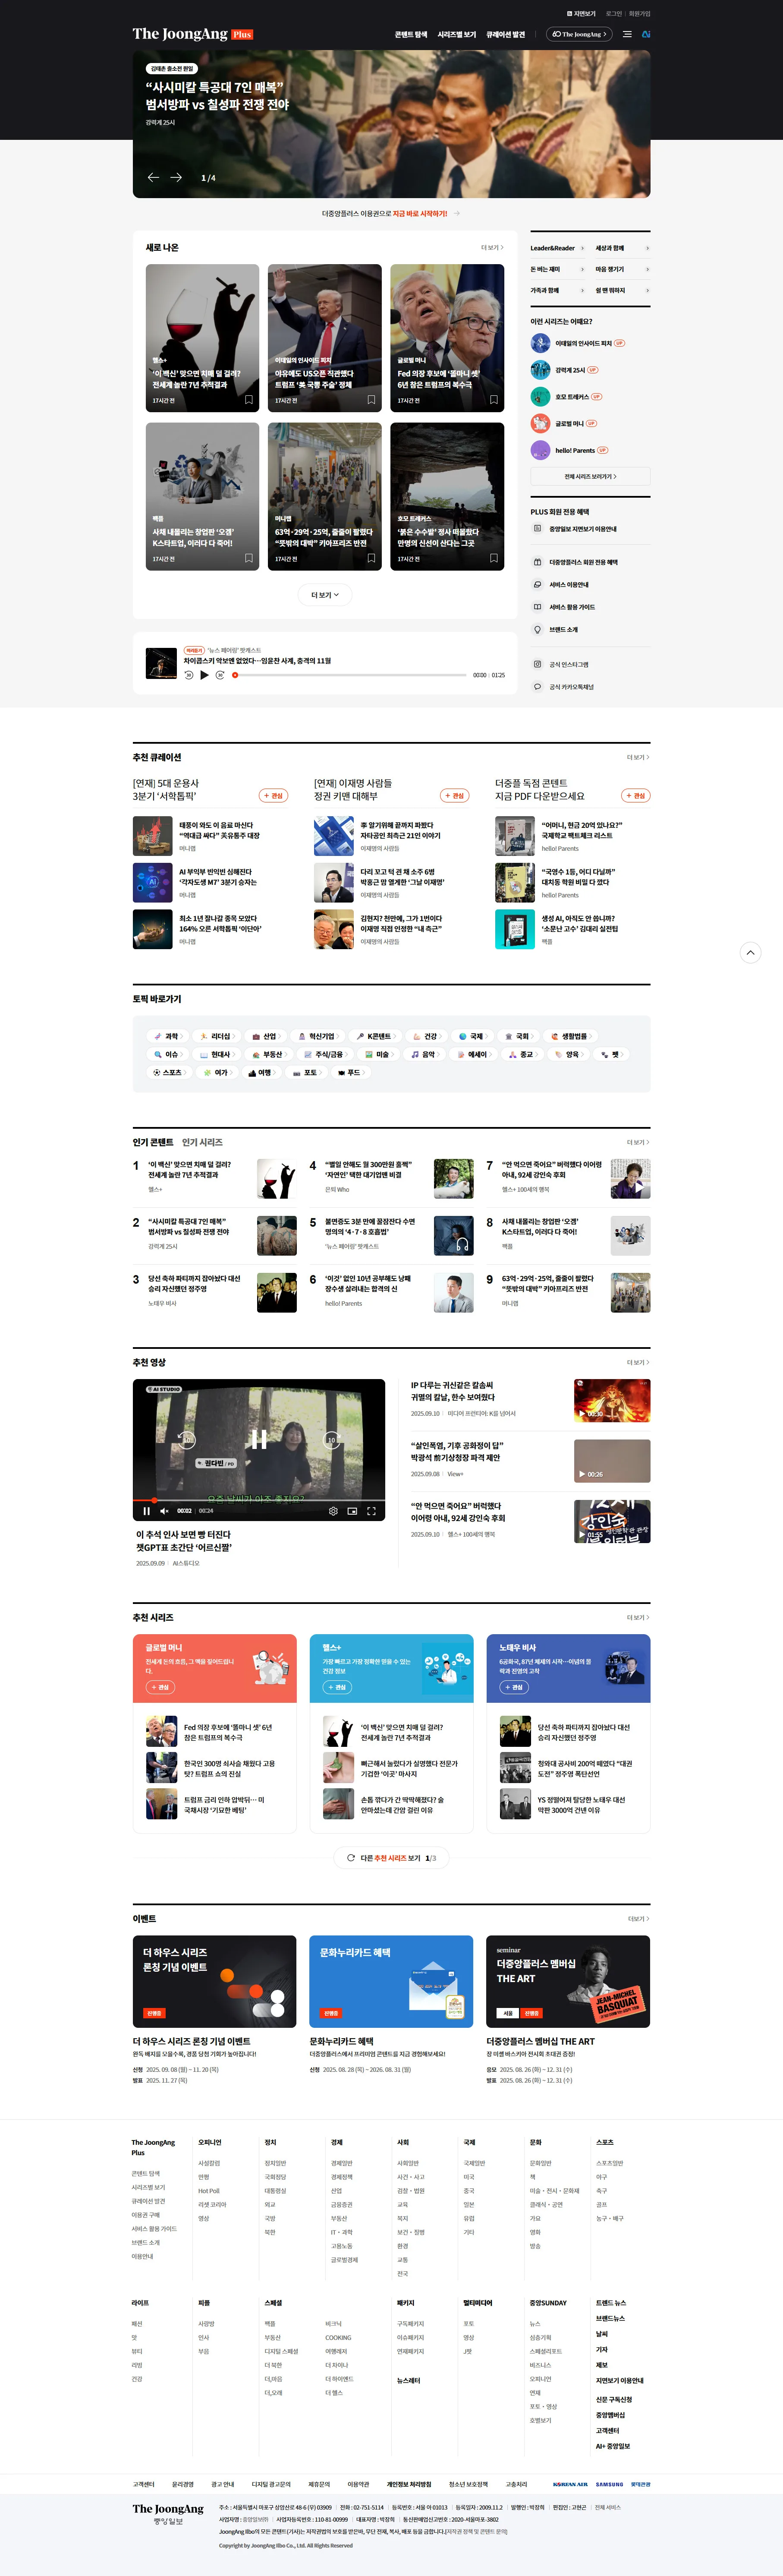Click the scroll-to-top arrow button
Viewport: 783px width, 2576px height.
click(750, 952)
